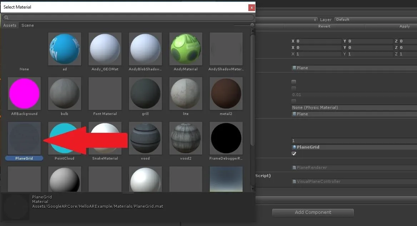417x226 pixels.
Task: Click the collider Plane mesh field
Action: tap(354, 114)
